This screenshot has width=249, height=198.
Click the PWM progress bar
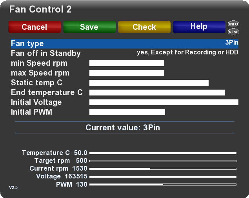pos(163,185)
